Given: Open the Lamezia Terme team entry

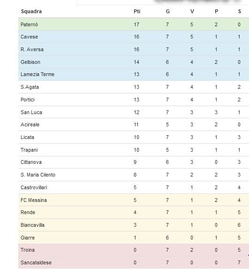Looking at the screenshot, I should [x=38, y=74].
